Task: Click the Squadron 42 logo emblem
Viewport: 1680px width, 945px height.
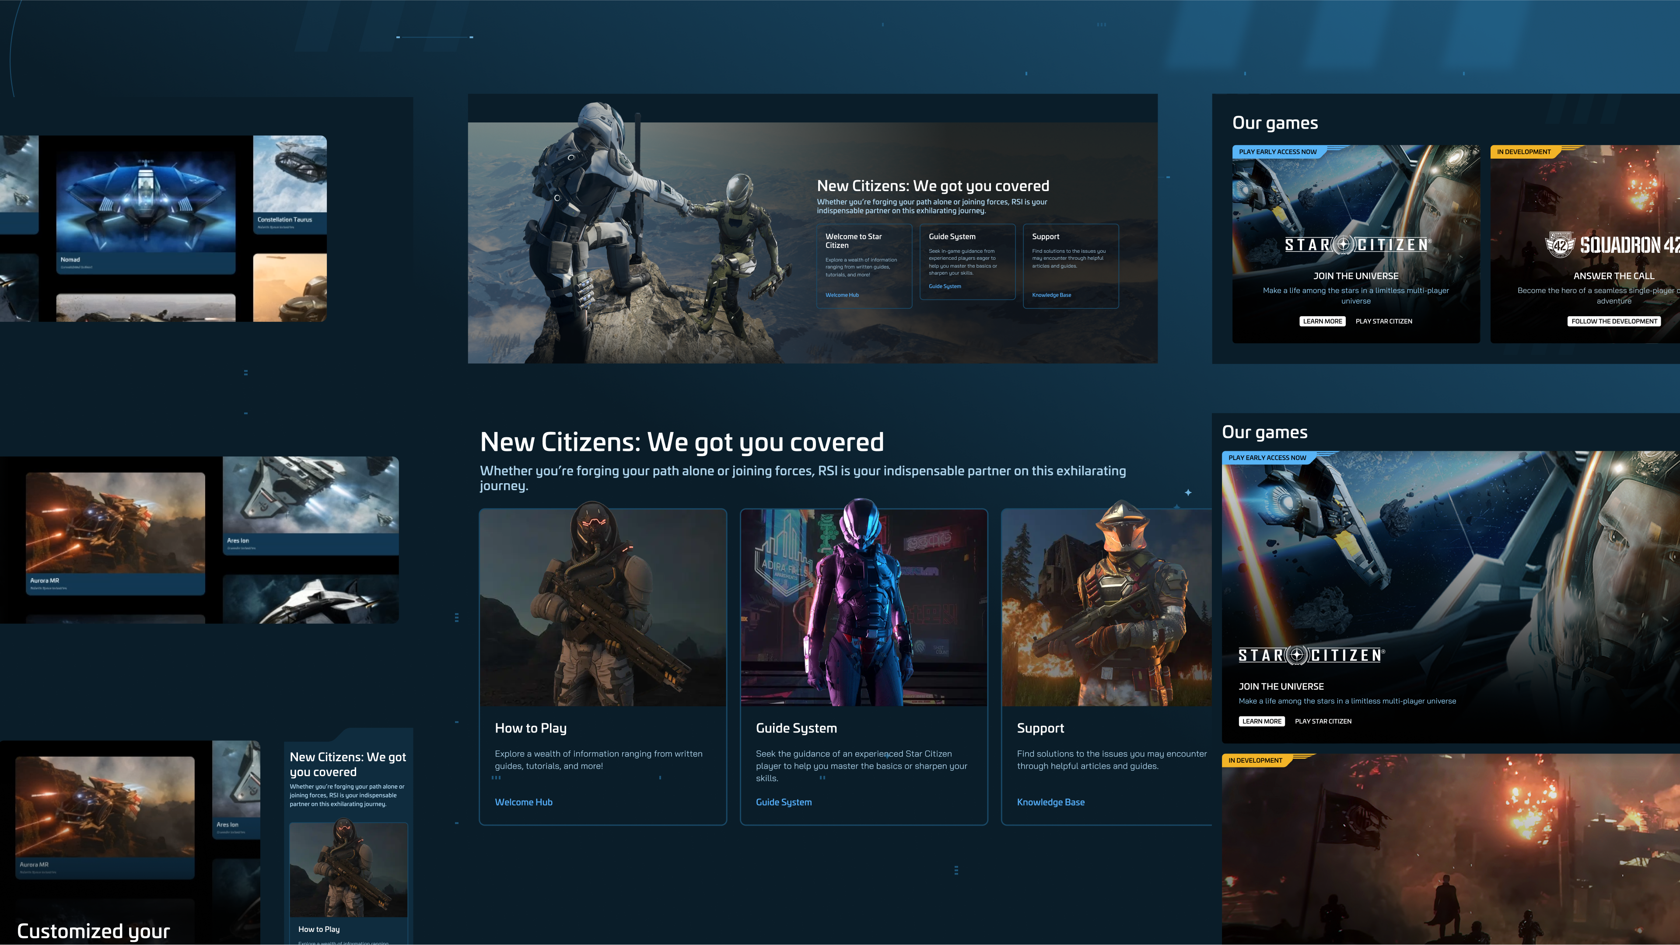Action: (x=1560, y=245)
